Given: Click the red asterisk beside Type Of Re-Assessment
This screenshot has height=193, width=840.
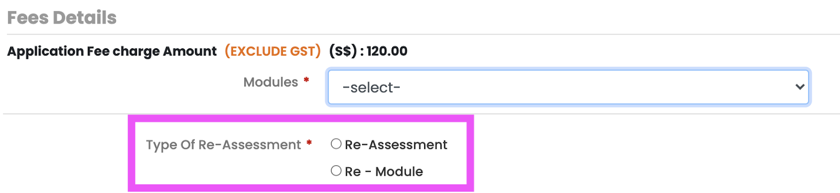Looking at the screenshot, I should (309, 142).
